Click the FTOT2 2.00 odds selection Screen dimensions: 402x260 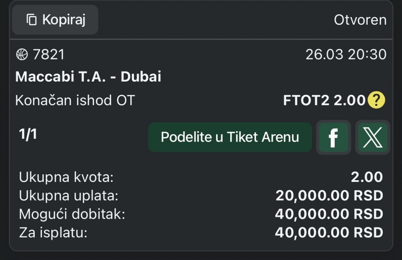[324, 100]
